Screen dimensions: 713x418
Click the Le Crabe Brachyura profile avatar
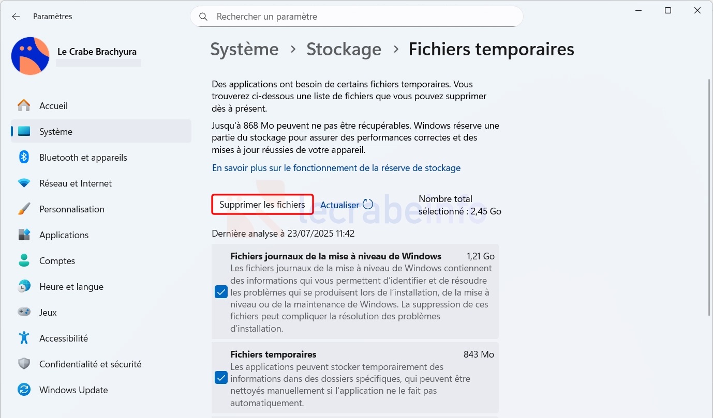(30, 56)
